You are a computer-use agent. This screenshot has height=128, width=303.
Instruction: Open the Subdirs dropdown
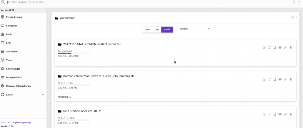point(196,29)
